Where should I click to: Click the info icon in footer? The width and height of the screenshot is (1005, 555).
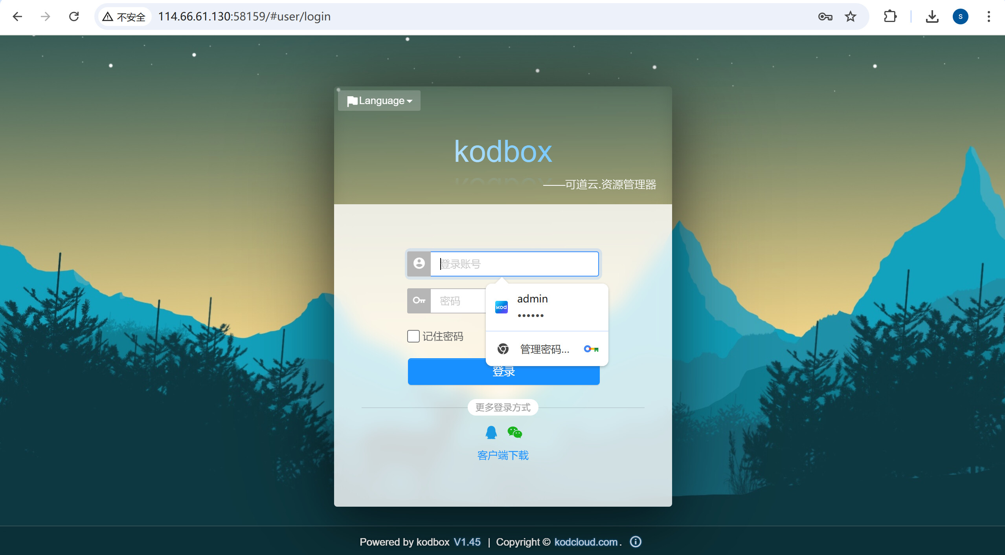635,542
